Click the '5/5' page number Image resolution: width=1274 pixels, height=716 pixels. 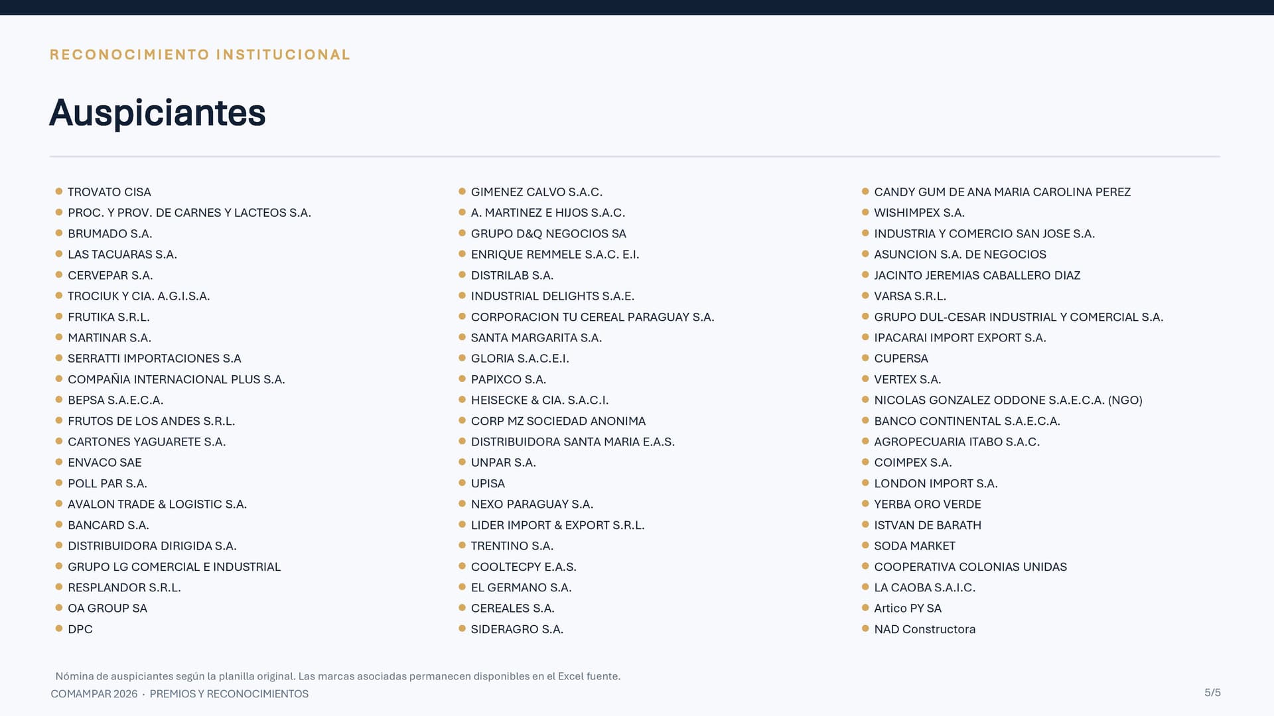pyautogui.click(x=1212, y=693)
